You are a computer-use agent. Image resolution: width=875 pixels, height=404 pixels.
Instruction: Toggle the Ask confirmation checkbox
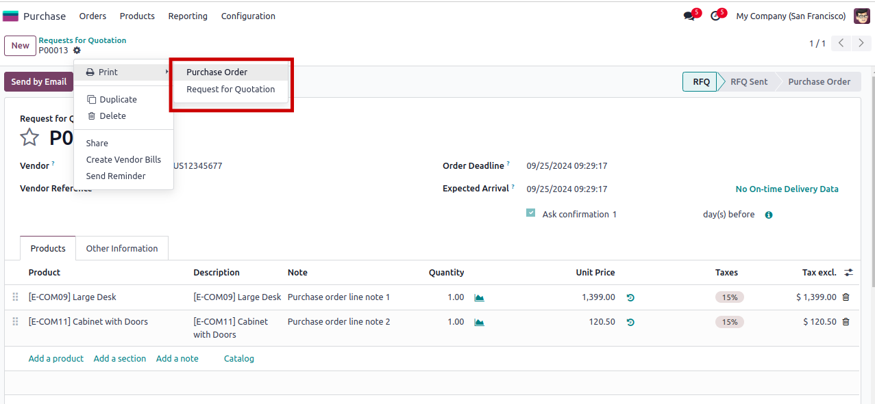point(530,213)
